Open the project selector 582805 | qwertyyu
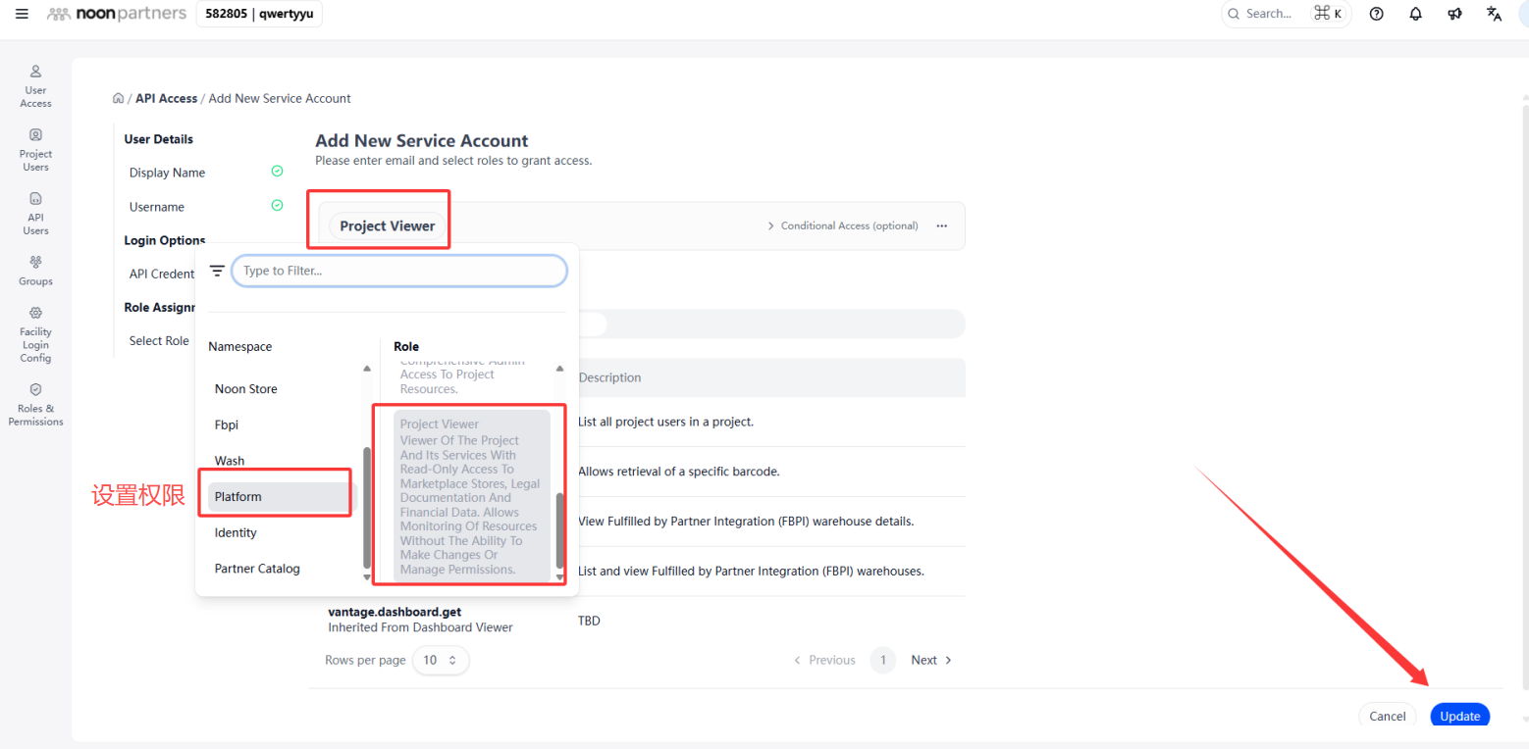The width and height of the screenshot is (1529, 749). 260,14
